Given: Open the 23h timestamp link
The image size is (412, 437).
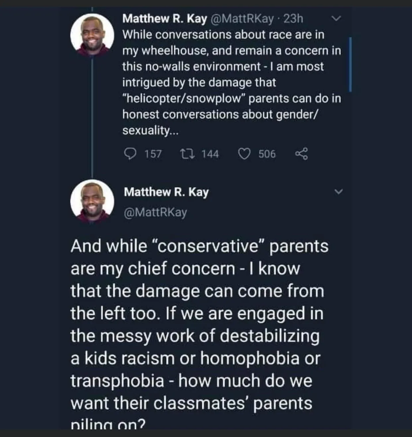Looking at the screenshot, I should [x=294, y=19].
